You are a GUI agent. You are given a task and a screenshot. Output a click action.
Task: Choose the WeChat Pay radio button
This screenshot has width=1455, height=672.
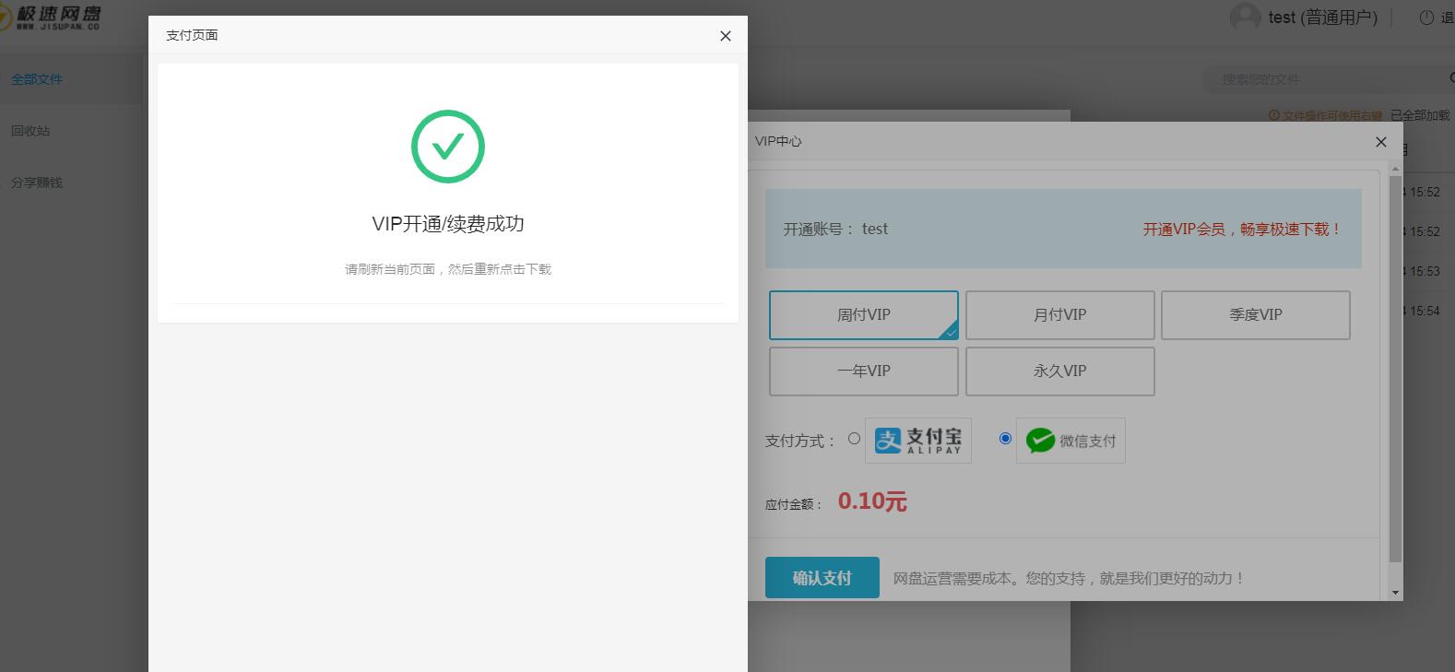1005,439
